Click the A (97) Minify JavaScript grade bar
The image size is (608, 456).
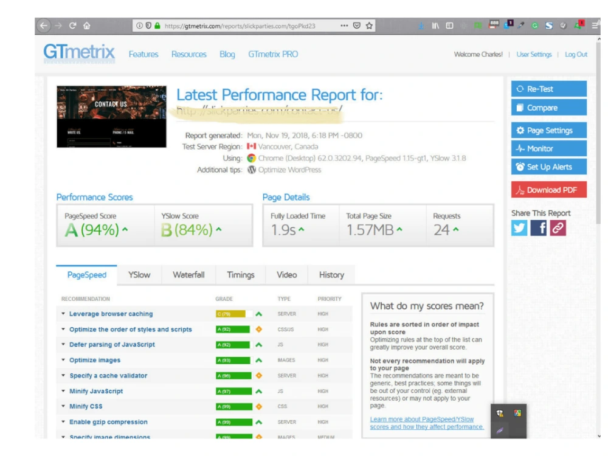tap(234, 391)
